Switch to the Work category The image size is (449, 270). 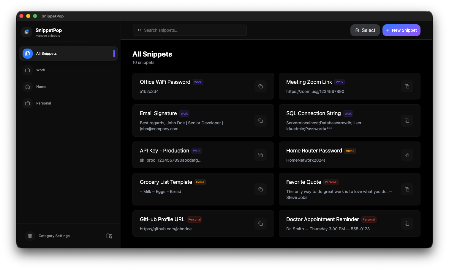(41, 70)
